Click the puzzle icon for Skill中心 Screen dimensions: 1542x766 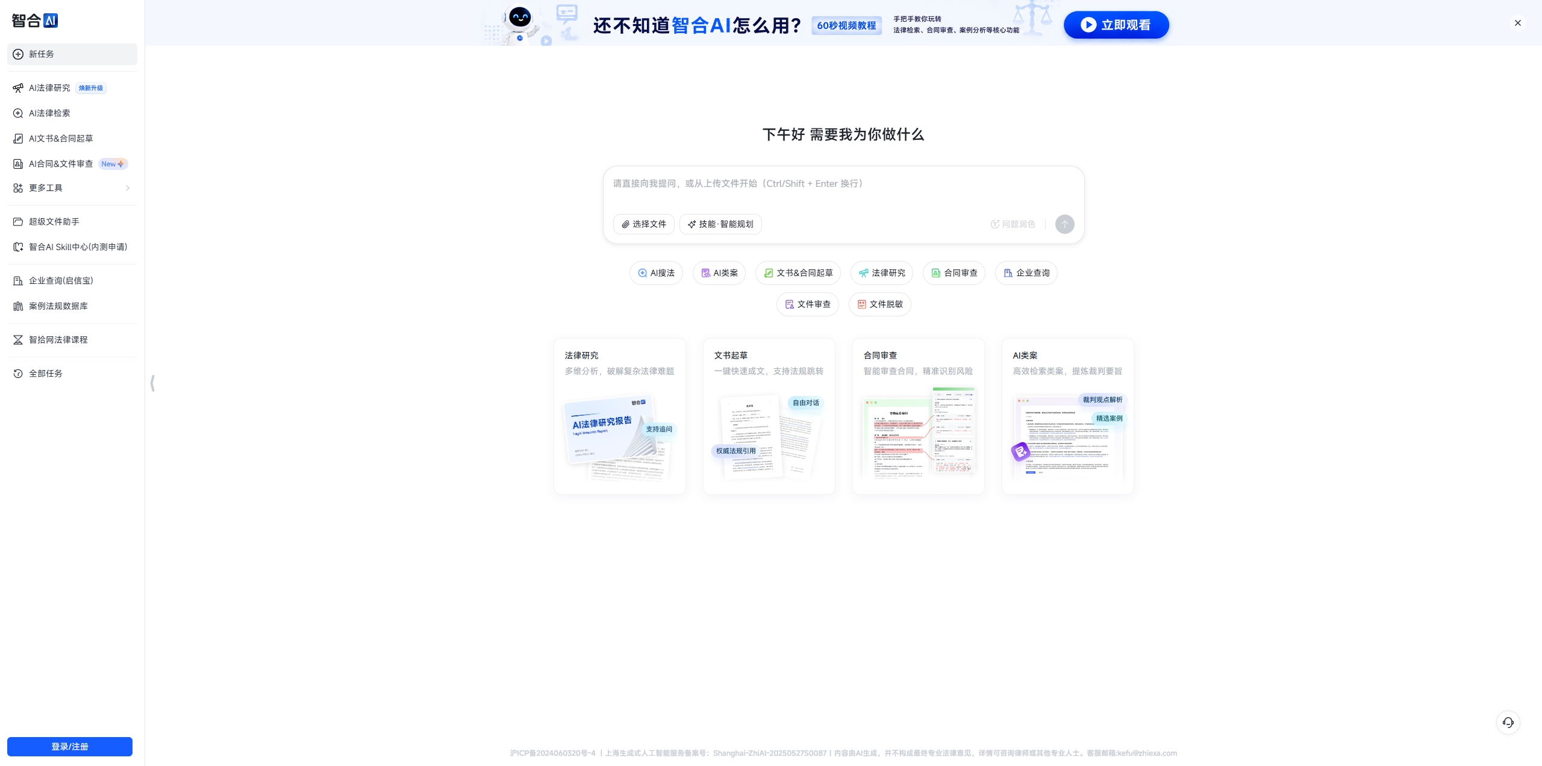click(x=18, y=247)
